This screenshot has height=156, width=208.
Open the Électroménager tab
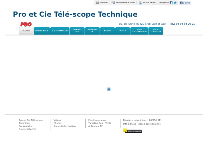pos(60,31)
